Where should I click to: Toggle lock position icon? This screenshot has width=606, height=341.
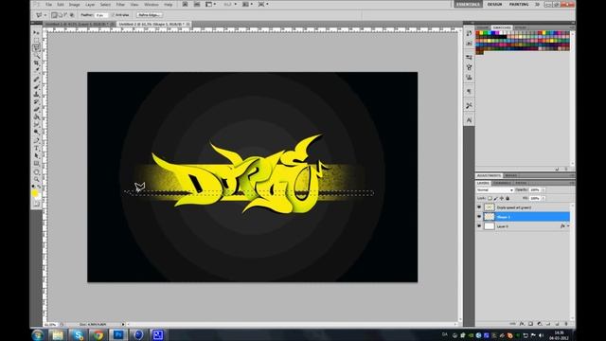point(501,198)
